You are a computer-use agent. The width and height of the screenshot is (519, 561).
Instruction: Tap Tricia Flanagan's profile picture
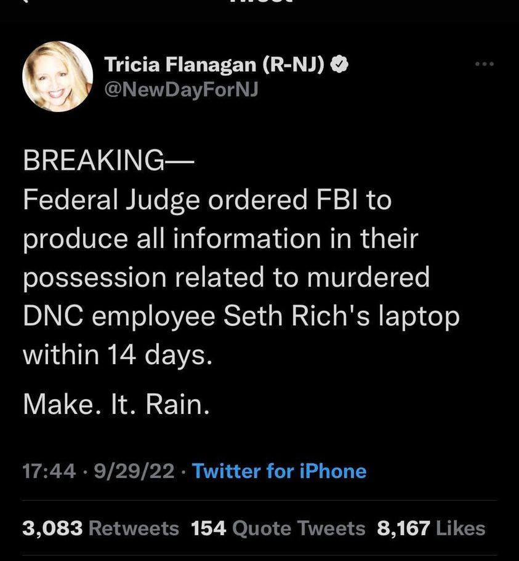coord(57,77)
